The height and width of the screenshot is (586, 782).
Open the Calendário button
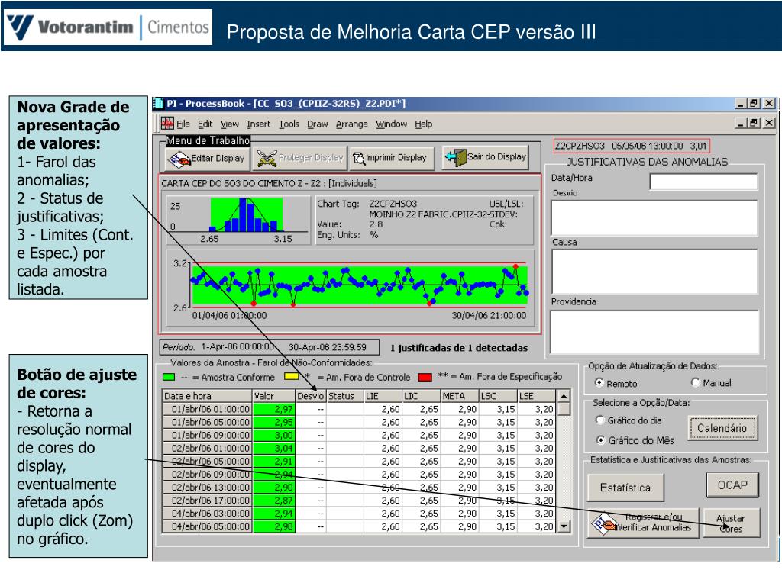point(722,428)
